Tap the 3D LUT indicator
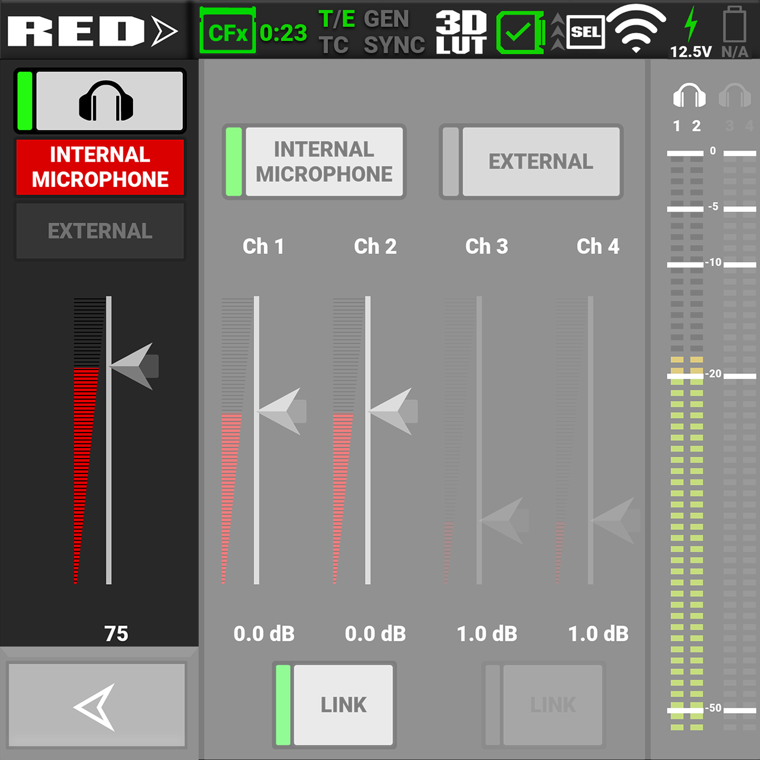The image size is (760, 760). click(x=461, y=31)
